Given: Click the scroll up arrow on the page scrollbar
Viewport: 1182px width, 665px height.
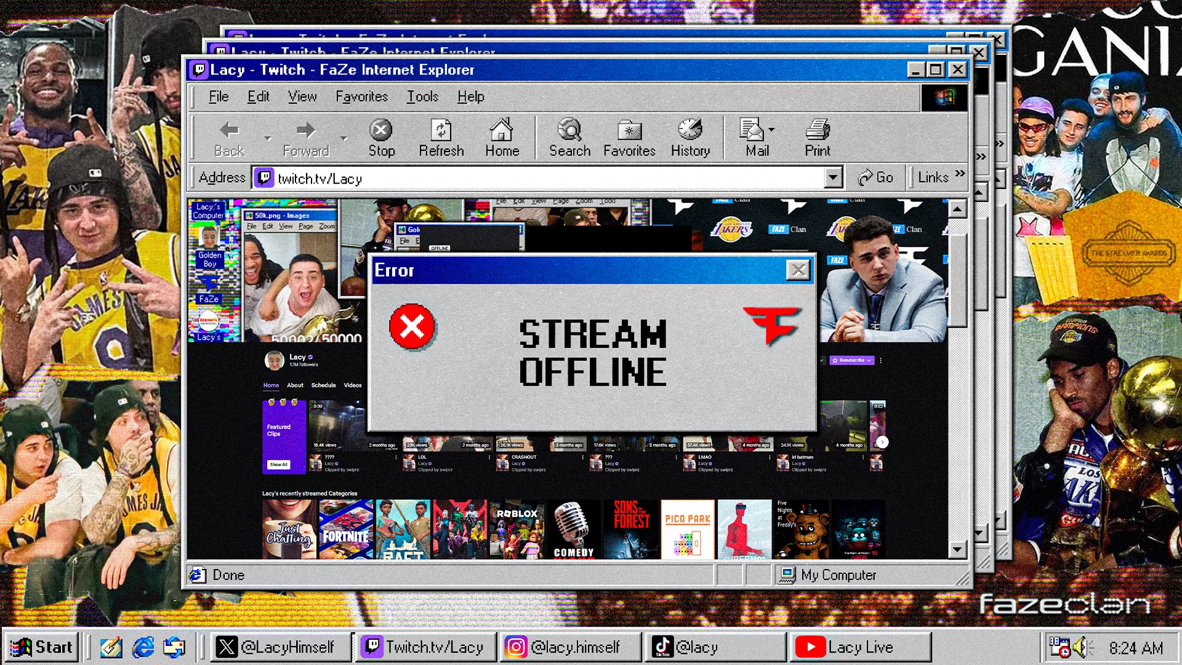Looking at the screenshot, I should (957, 209).
